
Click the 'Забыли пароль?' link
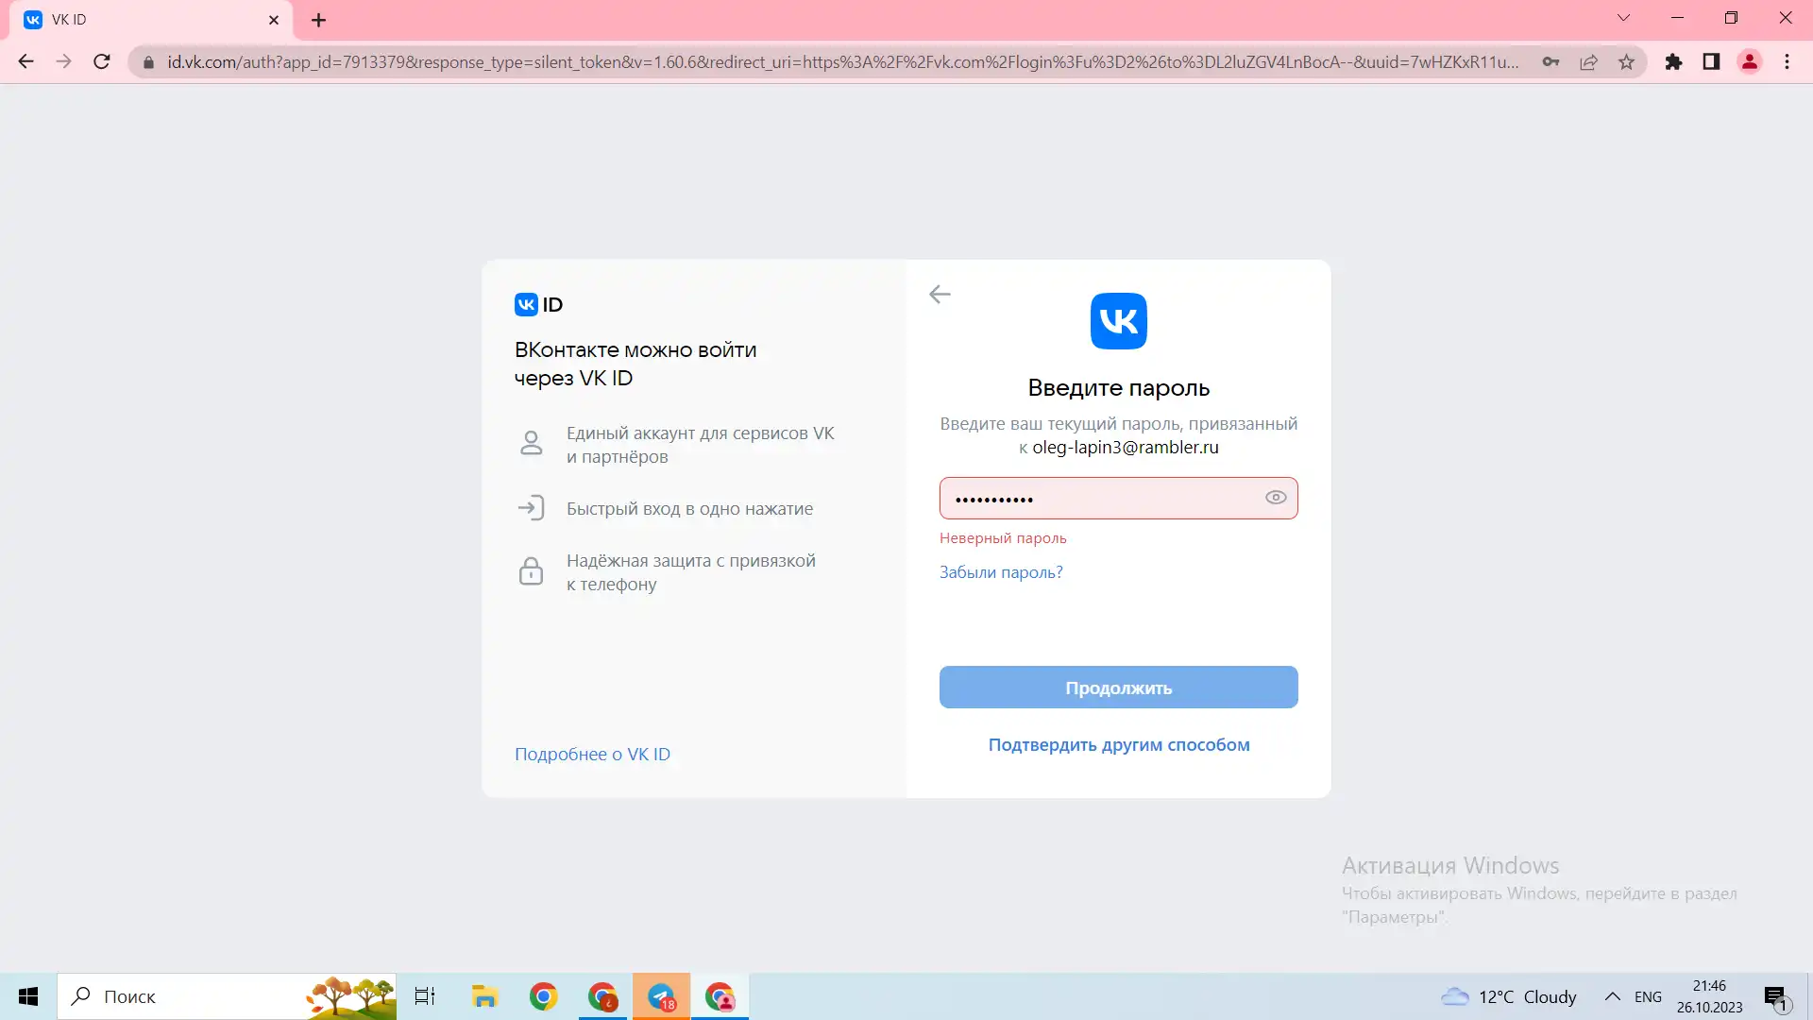click(x=1001, y=572)
